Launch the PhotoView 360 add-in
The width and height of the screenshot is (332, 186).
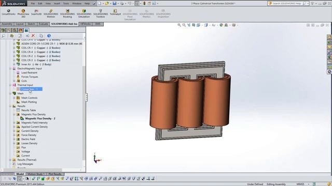point(23,13)
